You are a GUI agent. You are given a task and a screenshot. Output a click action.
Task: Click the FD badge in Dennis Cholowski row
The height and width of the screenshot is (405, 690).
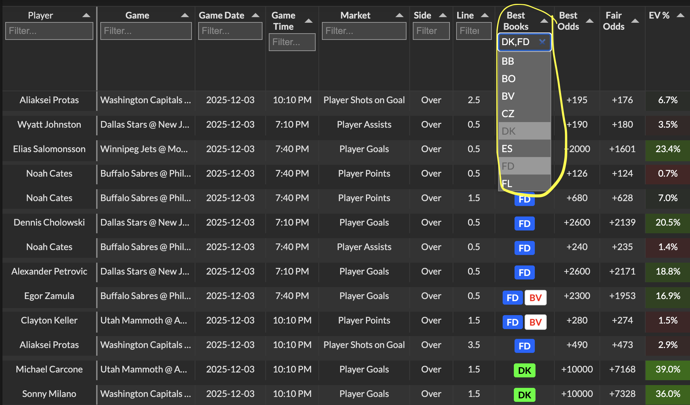point(524,224)
